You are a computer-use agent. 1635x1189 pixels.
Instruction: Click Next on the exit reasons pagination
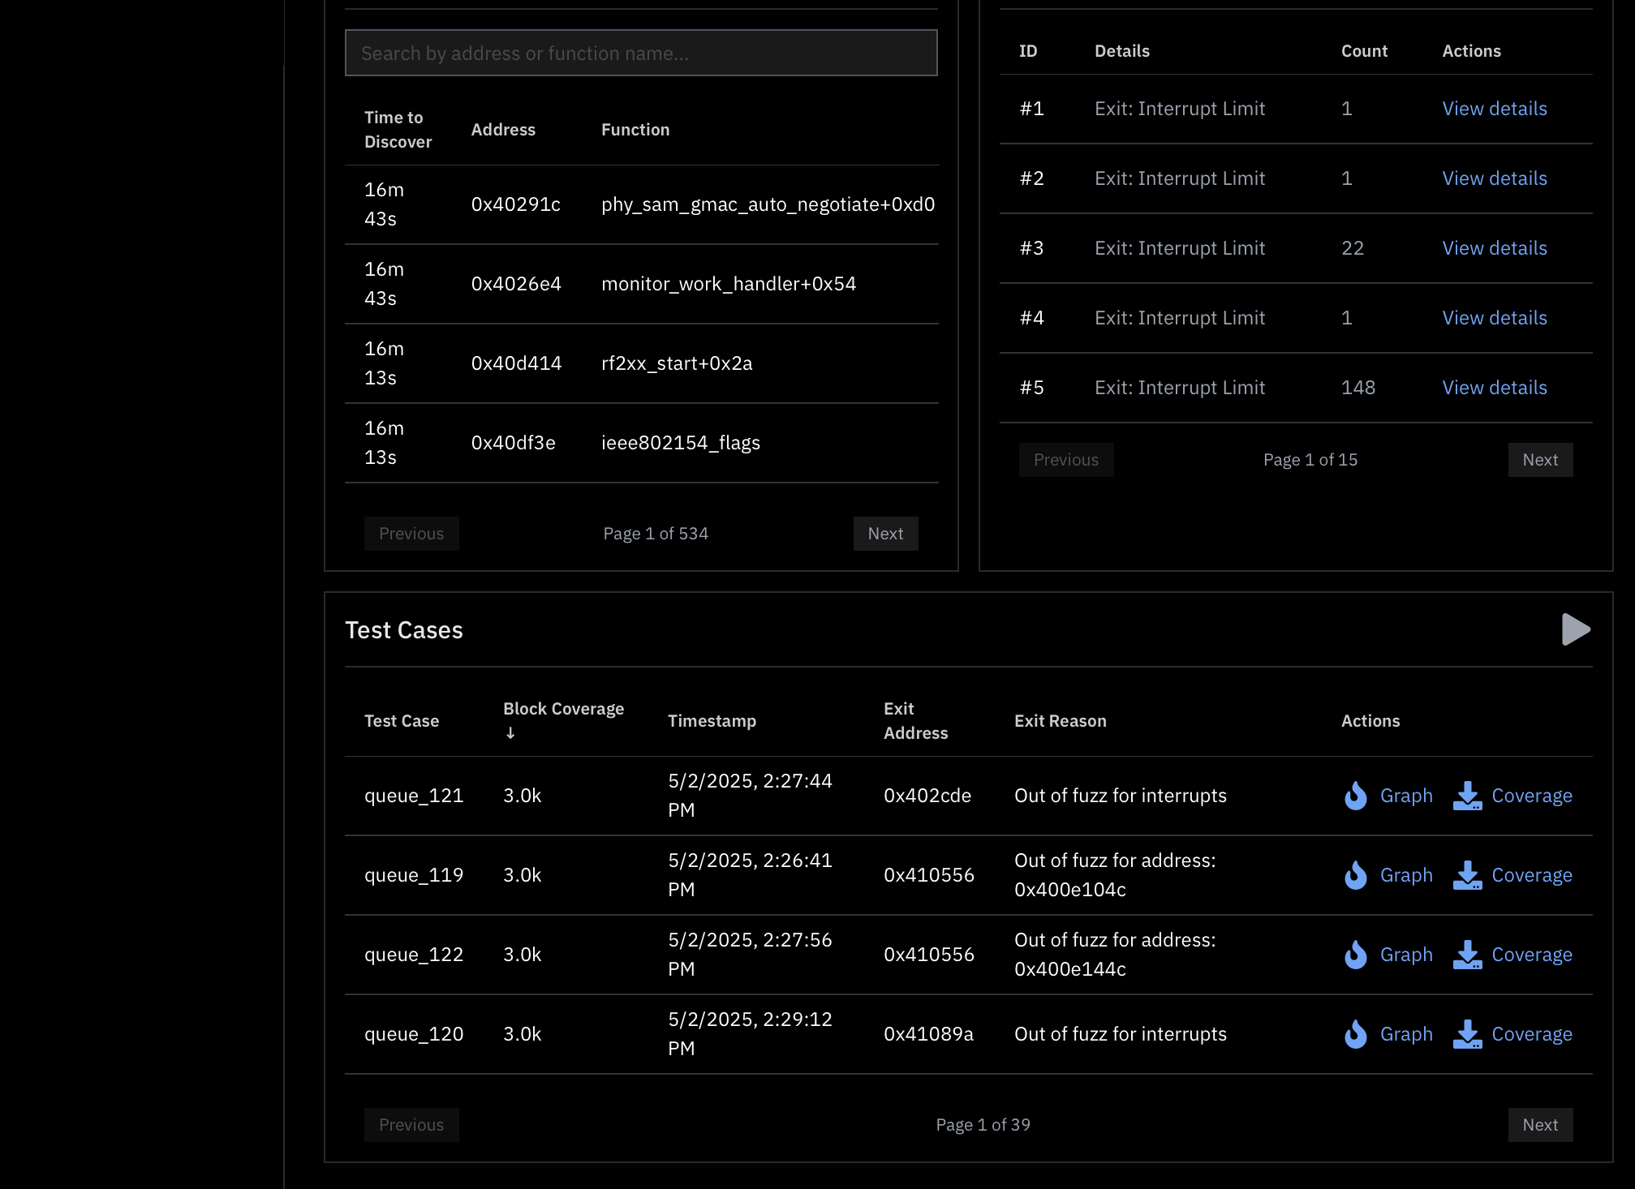[x=1539, y=459]
